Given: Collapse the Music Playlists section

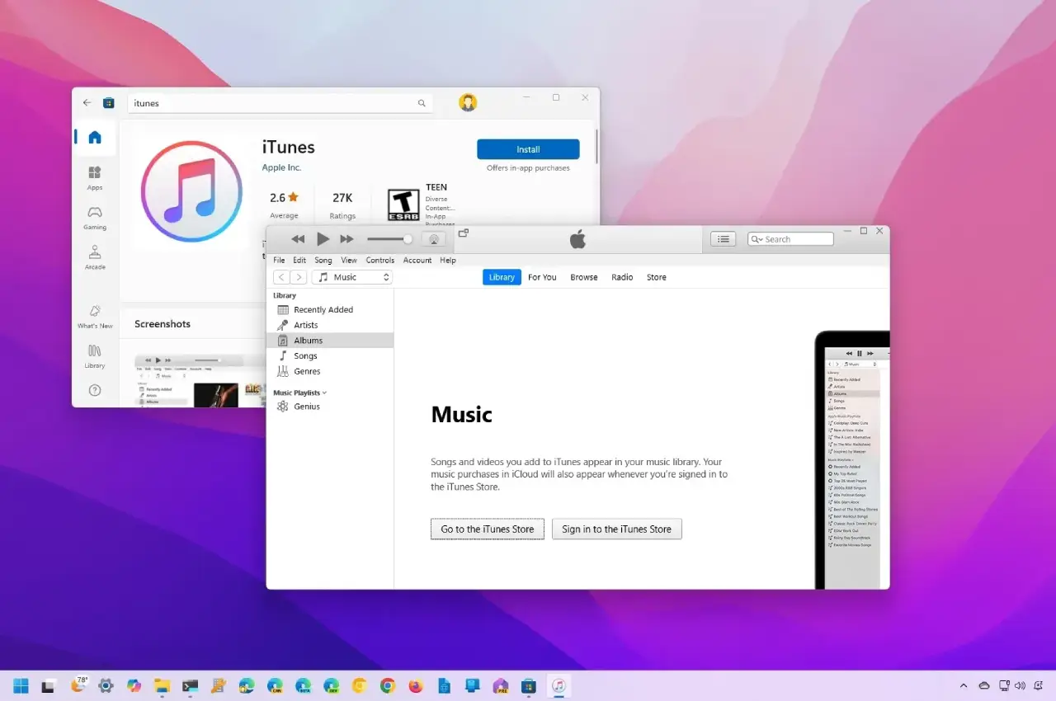Looking at the screenshot, I should point(300,393).
